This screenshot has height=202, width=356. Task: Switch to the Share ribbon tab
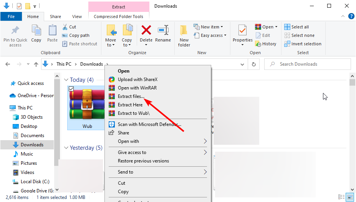pyautogui.click(x=55, y=17)
